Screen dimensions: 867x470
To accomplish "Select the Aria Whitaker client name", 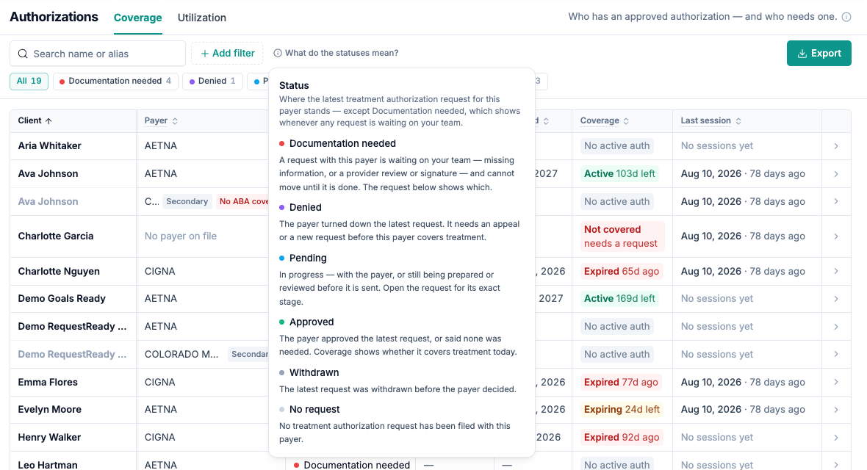I will tap(50, 146).
